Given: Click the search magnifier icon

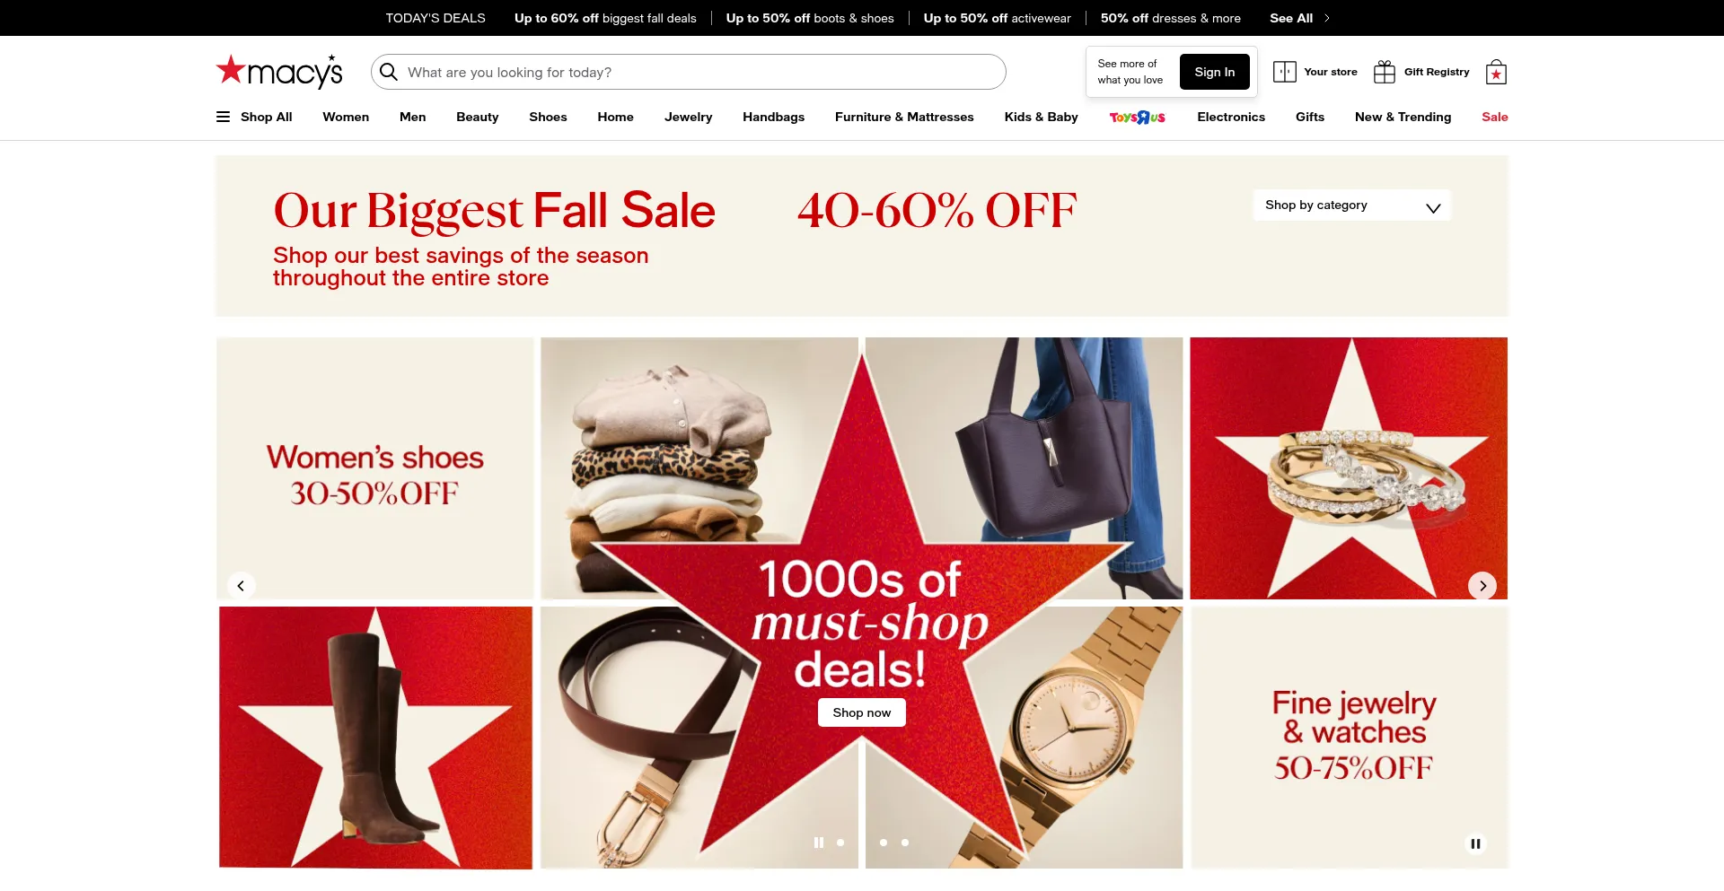Looking at the screenshot, I should click(x=389, y=72).
